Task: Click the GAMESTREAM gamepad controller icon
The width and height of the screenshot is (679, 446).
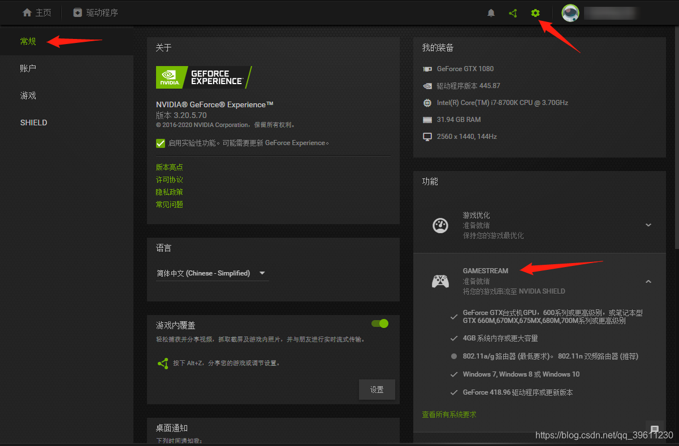Action: 440,281
